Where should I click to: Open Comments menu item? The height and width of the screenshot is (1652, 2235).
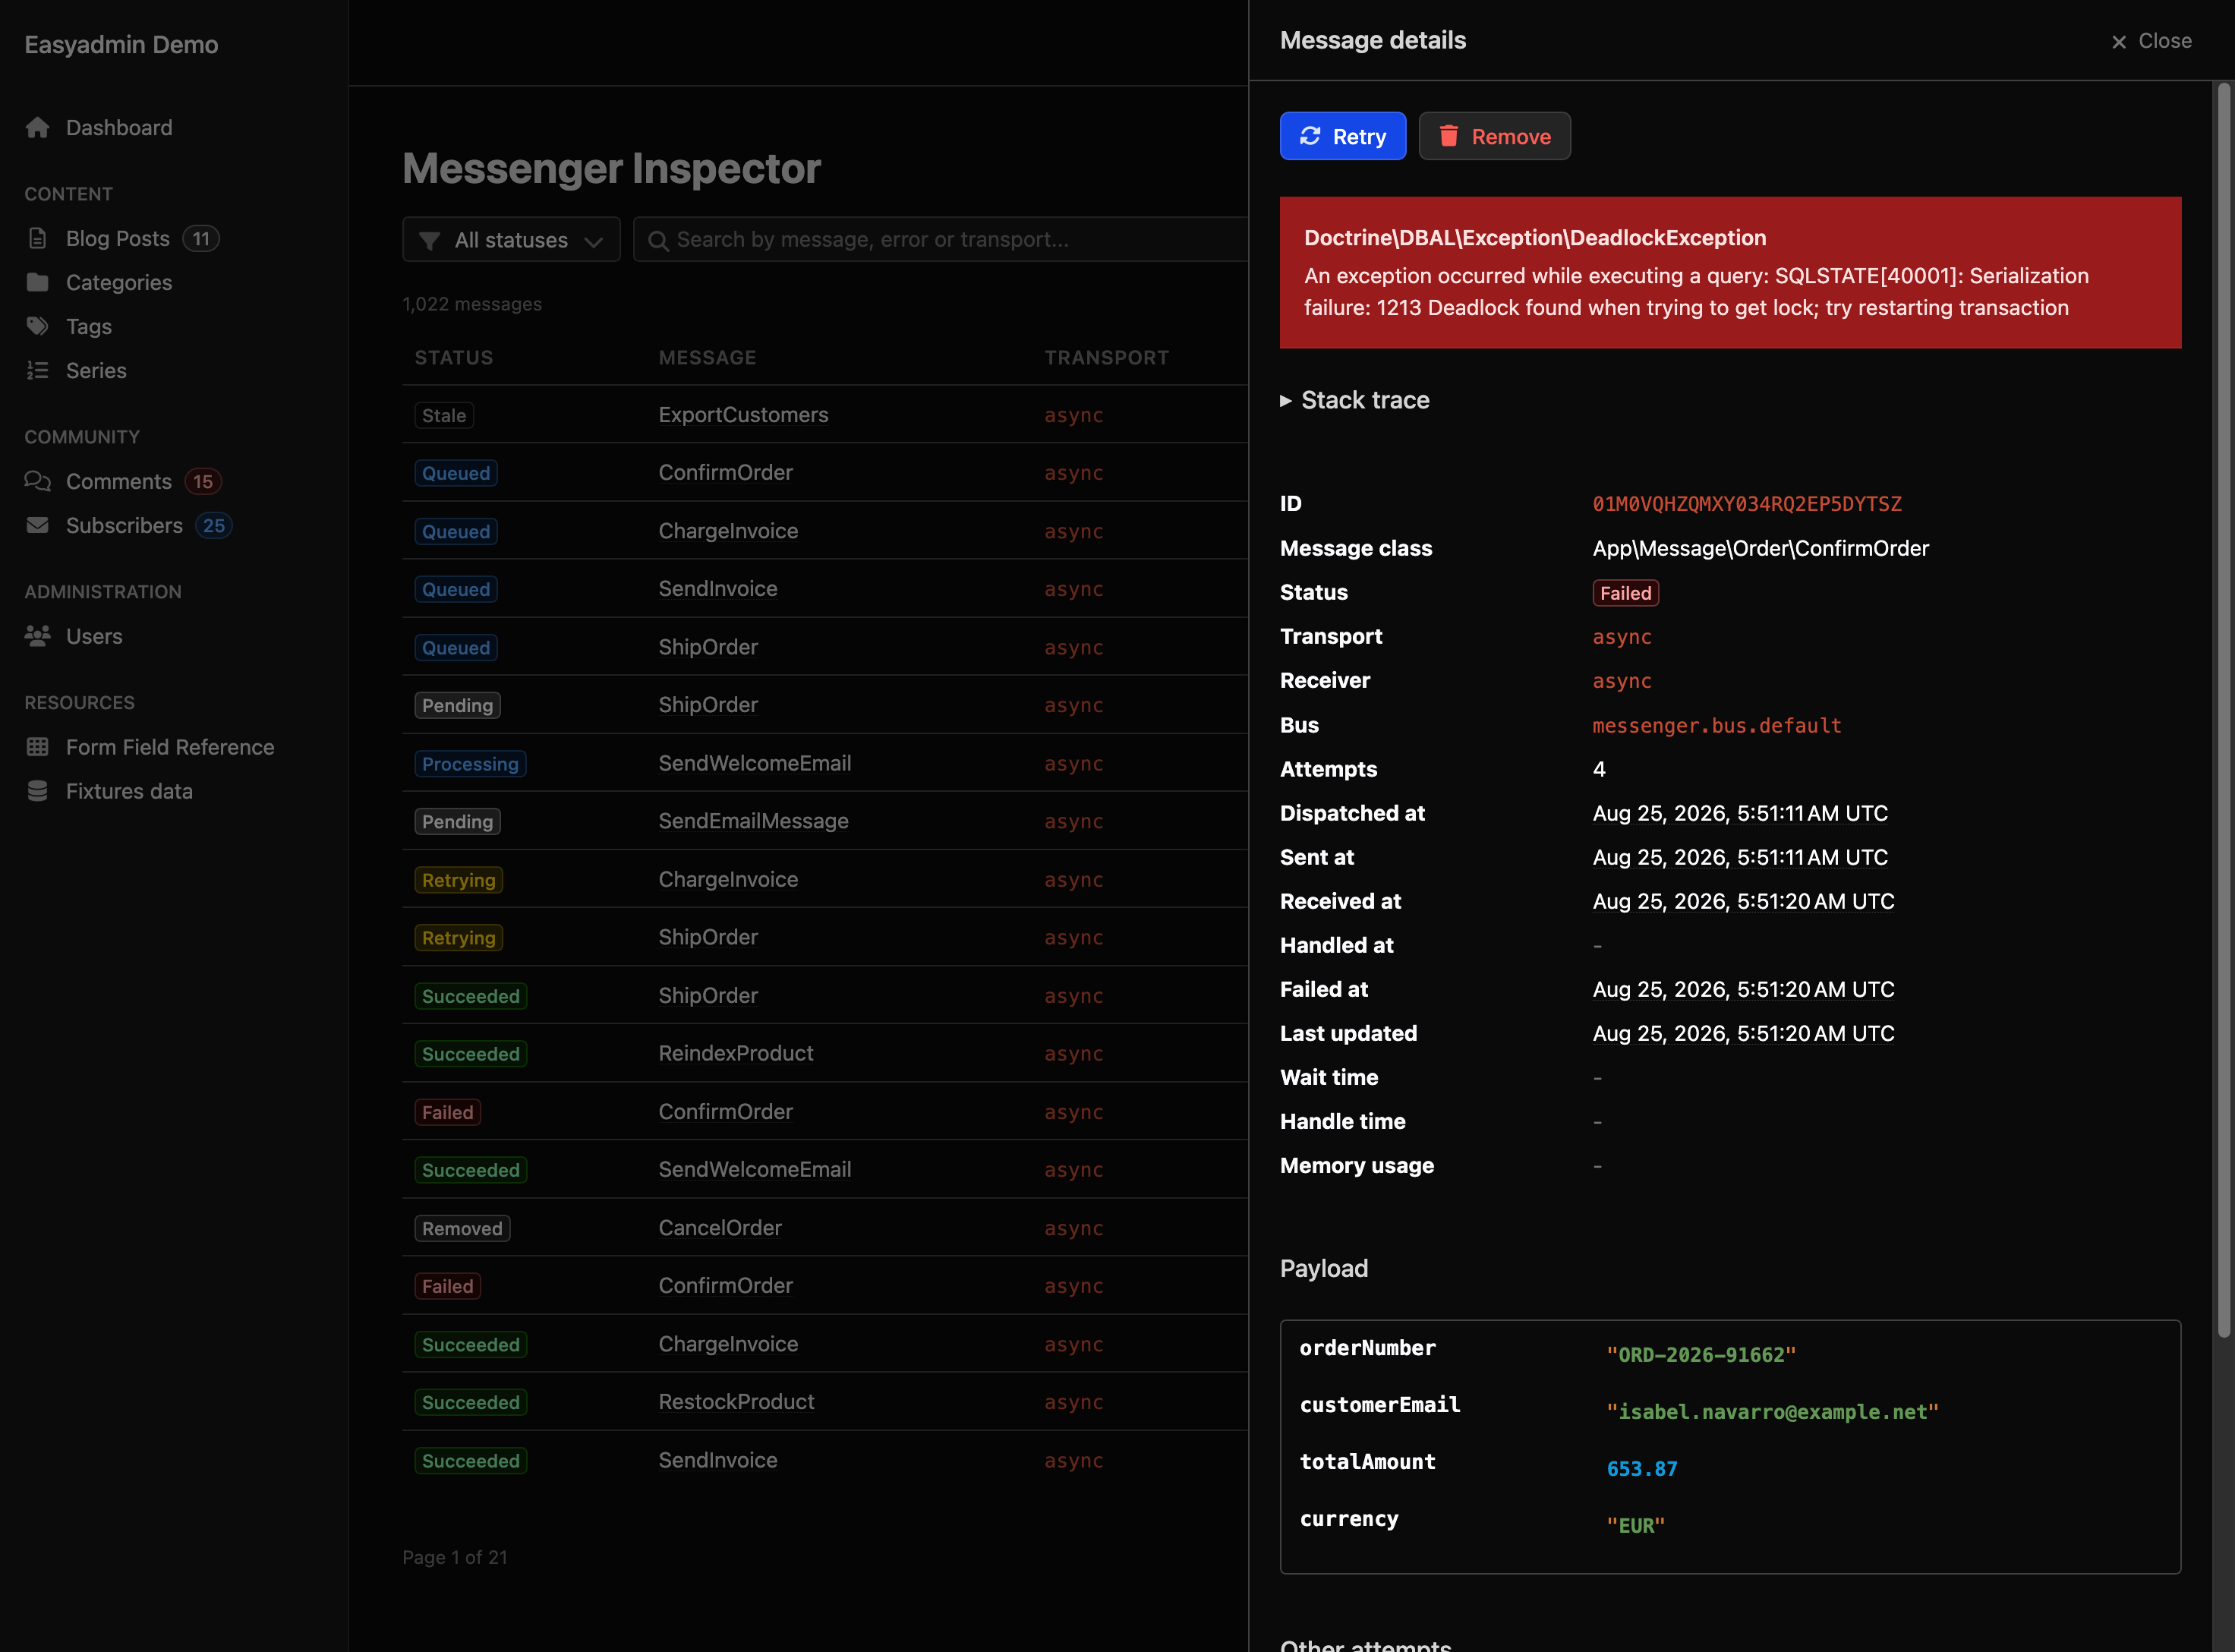119,481
